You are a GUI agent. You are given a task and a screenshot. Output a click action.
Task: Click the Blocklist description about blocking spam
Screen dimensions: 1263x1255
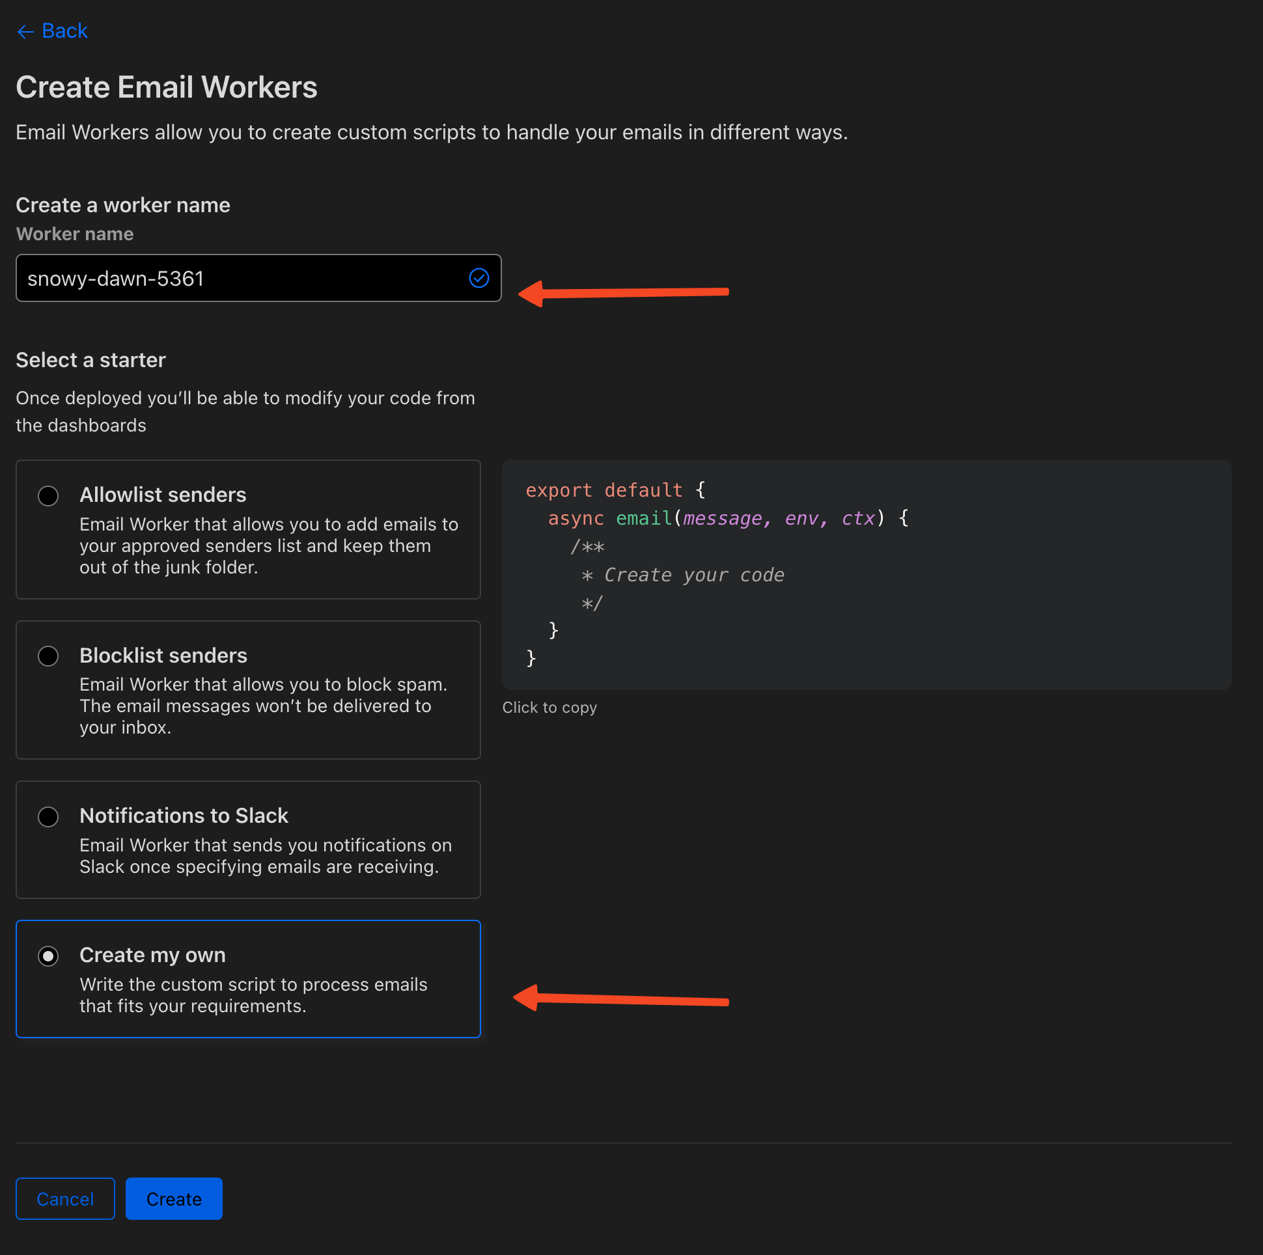click(x=264, y=706)
